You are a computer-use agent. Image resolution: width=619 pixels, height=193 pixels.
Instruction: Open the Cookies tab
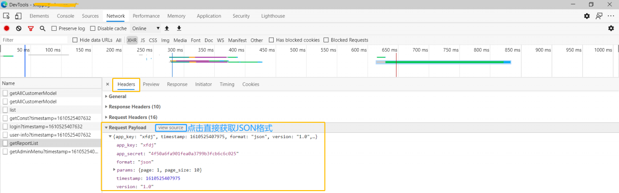tap(251, 84)
